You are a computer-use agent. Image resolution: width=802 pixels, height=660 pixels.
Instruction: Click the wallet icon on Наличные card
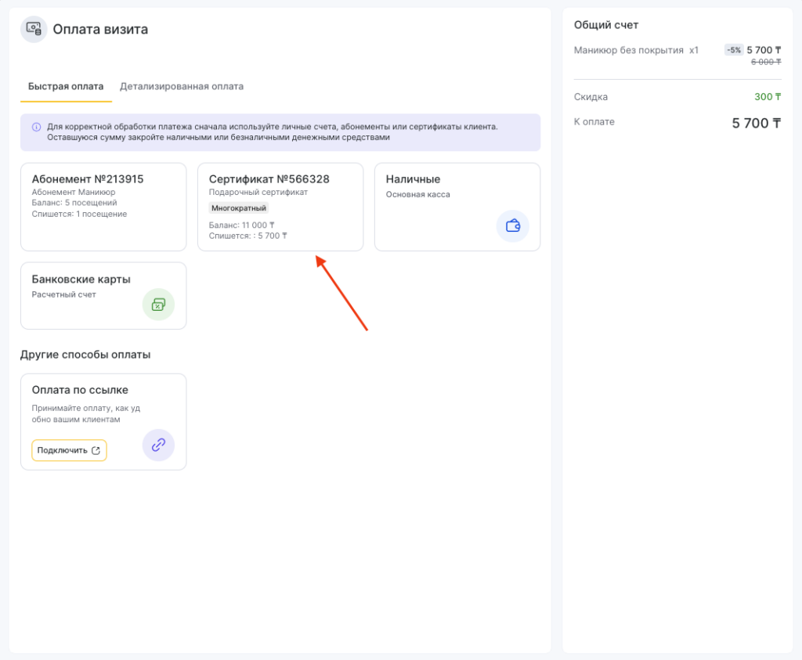pyautogui.click(x=513, y=226)
